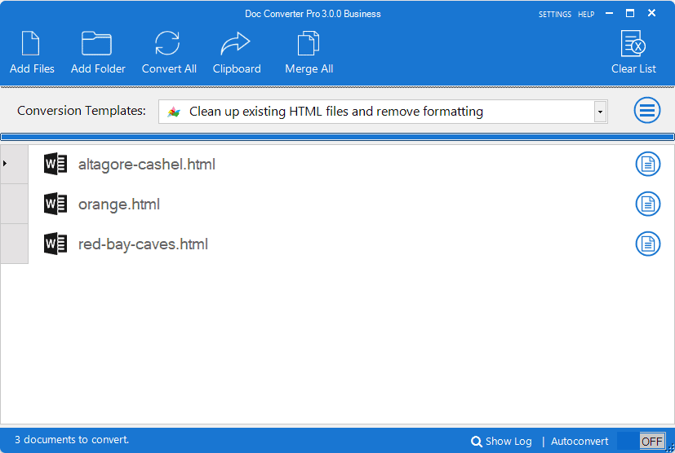Screen dimensions: 675x453
Task: Select the red-bay-caves.html file name
Action: click(x=143, y=244)
